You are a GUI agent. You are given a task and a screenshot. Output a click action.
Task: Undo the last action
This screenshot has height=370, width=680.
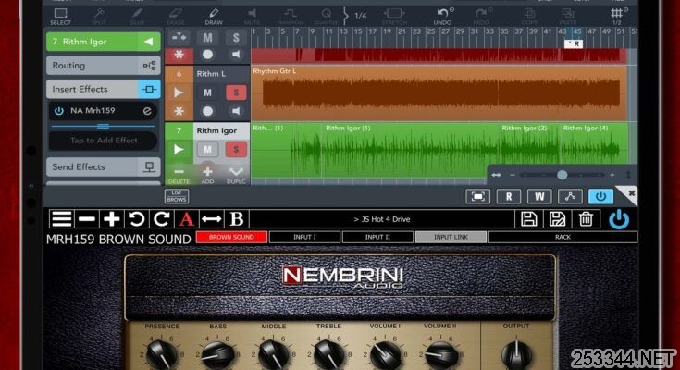[443, 17]
